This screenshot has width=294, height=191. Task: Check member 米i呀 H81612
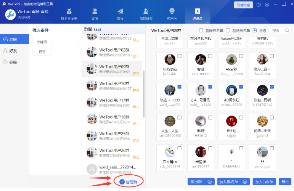[210, 117]
